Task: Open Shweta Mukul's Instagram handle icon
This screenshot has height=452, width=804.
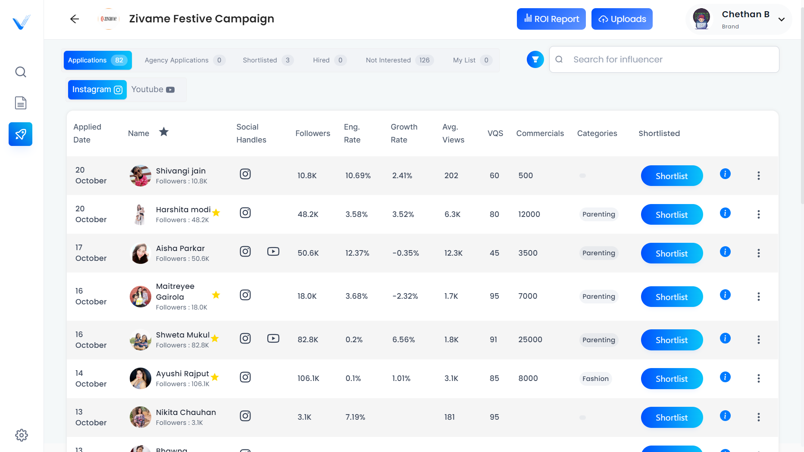Action: click(x=245, y=338)
